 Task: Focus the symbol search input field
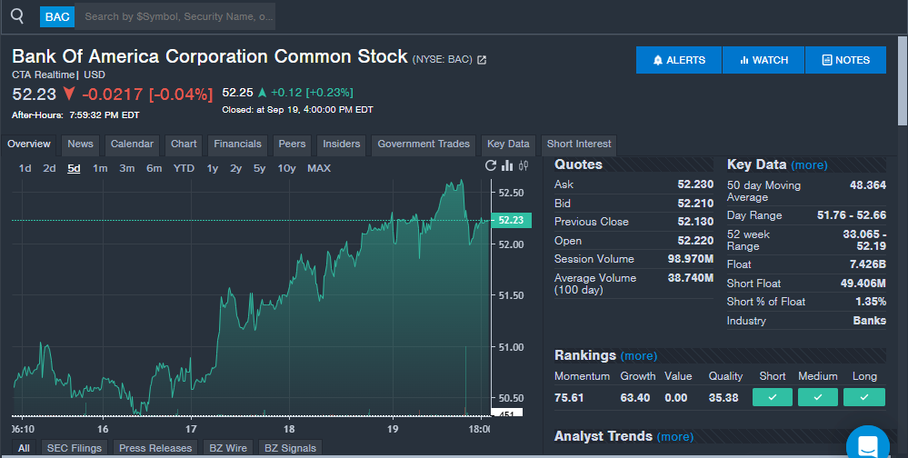(175, 16)
